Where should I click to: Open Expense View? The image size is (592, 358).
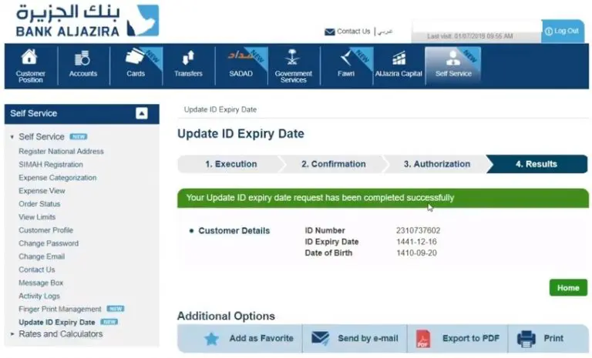point(42,191)
